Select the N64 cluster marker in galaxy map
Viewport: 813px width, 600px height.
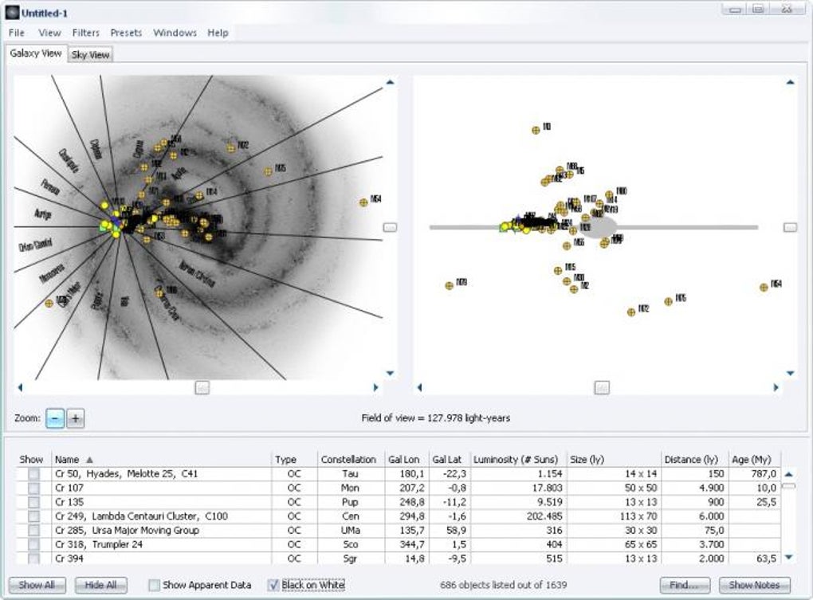(363, 202)
